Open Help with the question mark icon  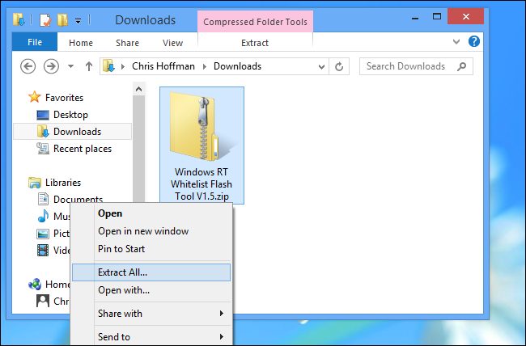(474, 41)
